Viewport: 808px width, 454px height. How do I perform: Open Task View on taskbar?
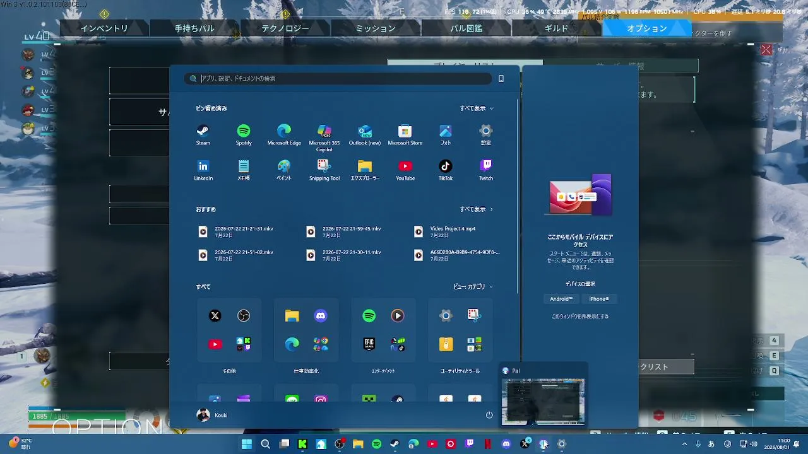coord(284,444)
